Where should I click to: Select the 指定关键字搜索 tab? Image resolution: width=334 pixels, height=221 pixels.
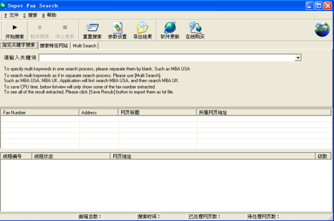[19, 45]
